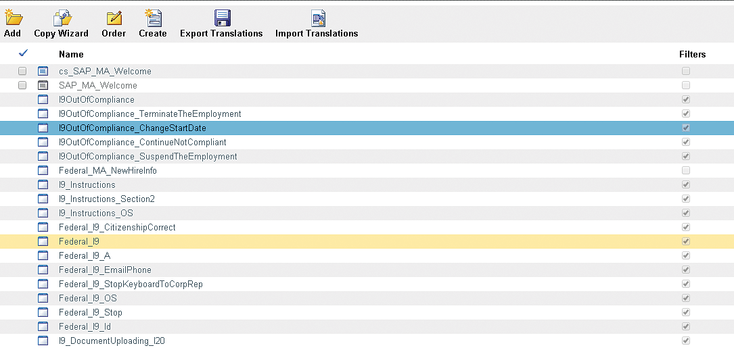This screenshot has height=352, width=734.
Task: Click the Create document icon
Action: [153, 18]
